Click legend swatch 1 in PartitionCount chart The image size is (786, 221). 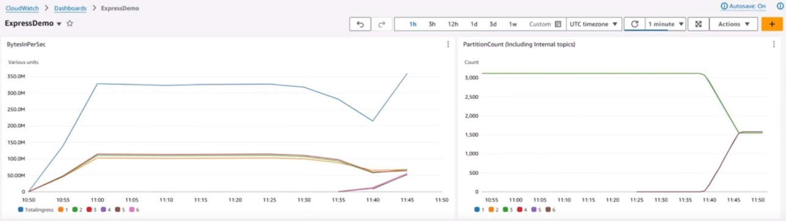coord(477,209)
